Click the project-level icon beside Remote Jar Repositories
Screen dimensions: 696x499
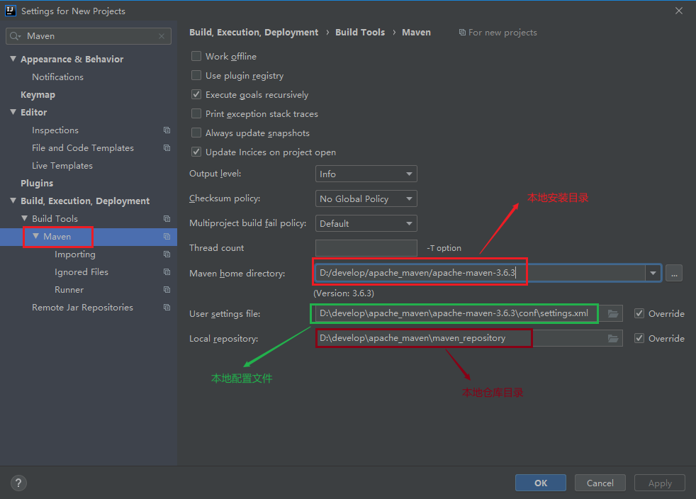pos(167,307)
